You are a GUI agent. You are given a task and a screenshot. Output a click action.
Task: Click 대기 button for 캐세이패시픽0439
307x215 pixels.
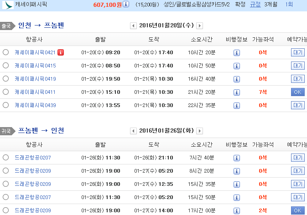click(298, 105)
